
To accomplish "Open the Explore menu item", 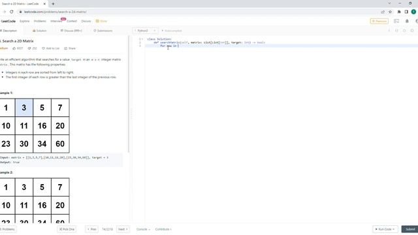I will pos(25,21).
